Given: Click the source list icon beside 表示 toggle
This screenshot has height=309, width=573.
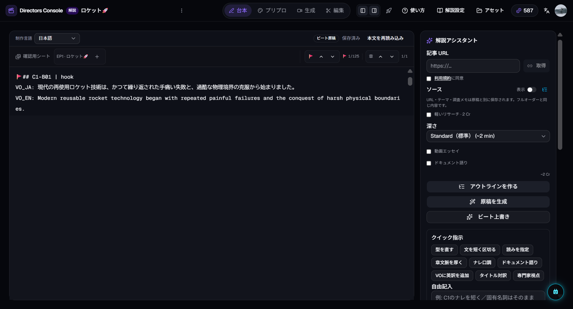Looking at the screenshot, I should (545, 90).
